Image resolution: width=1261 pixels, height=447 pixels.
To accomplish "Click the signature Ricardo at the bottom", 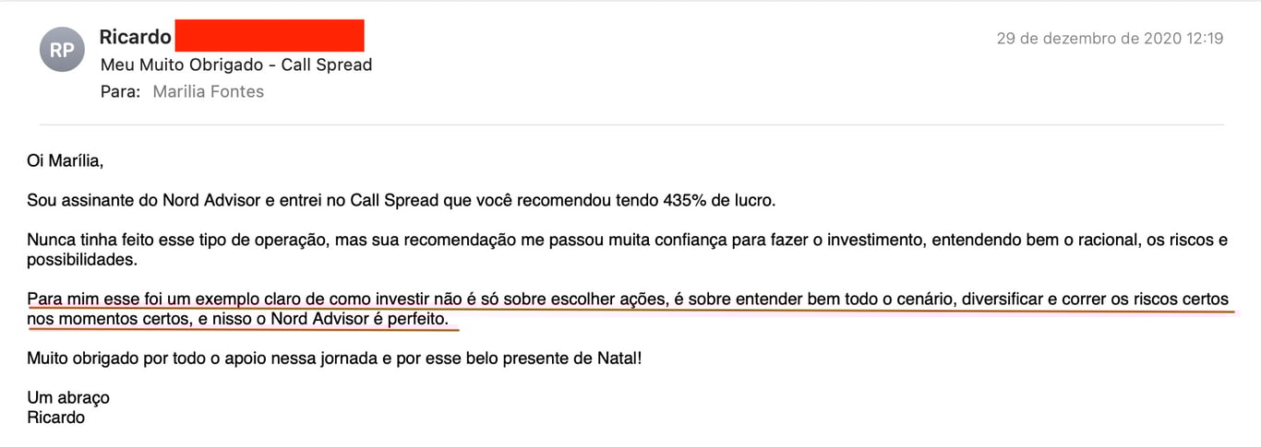I will 56,418.
